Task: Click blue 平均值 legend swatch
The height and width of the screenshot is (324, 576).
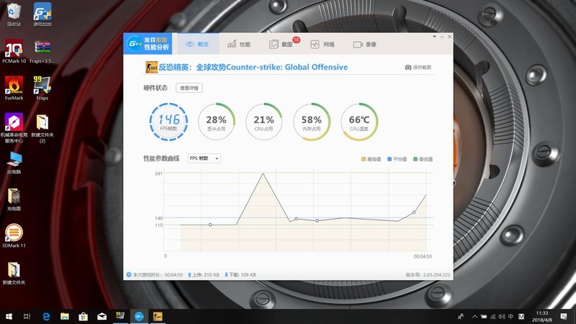Action: (x=390, y=159)
